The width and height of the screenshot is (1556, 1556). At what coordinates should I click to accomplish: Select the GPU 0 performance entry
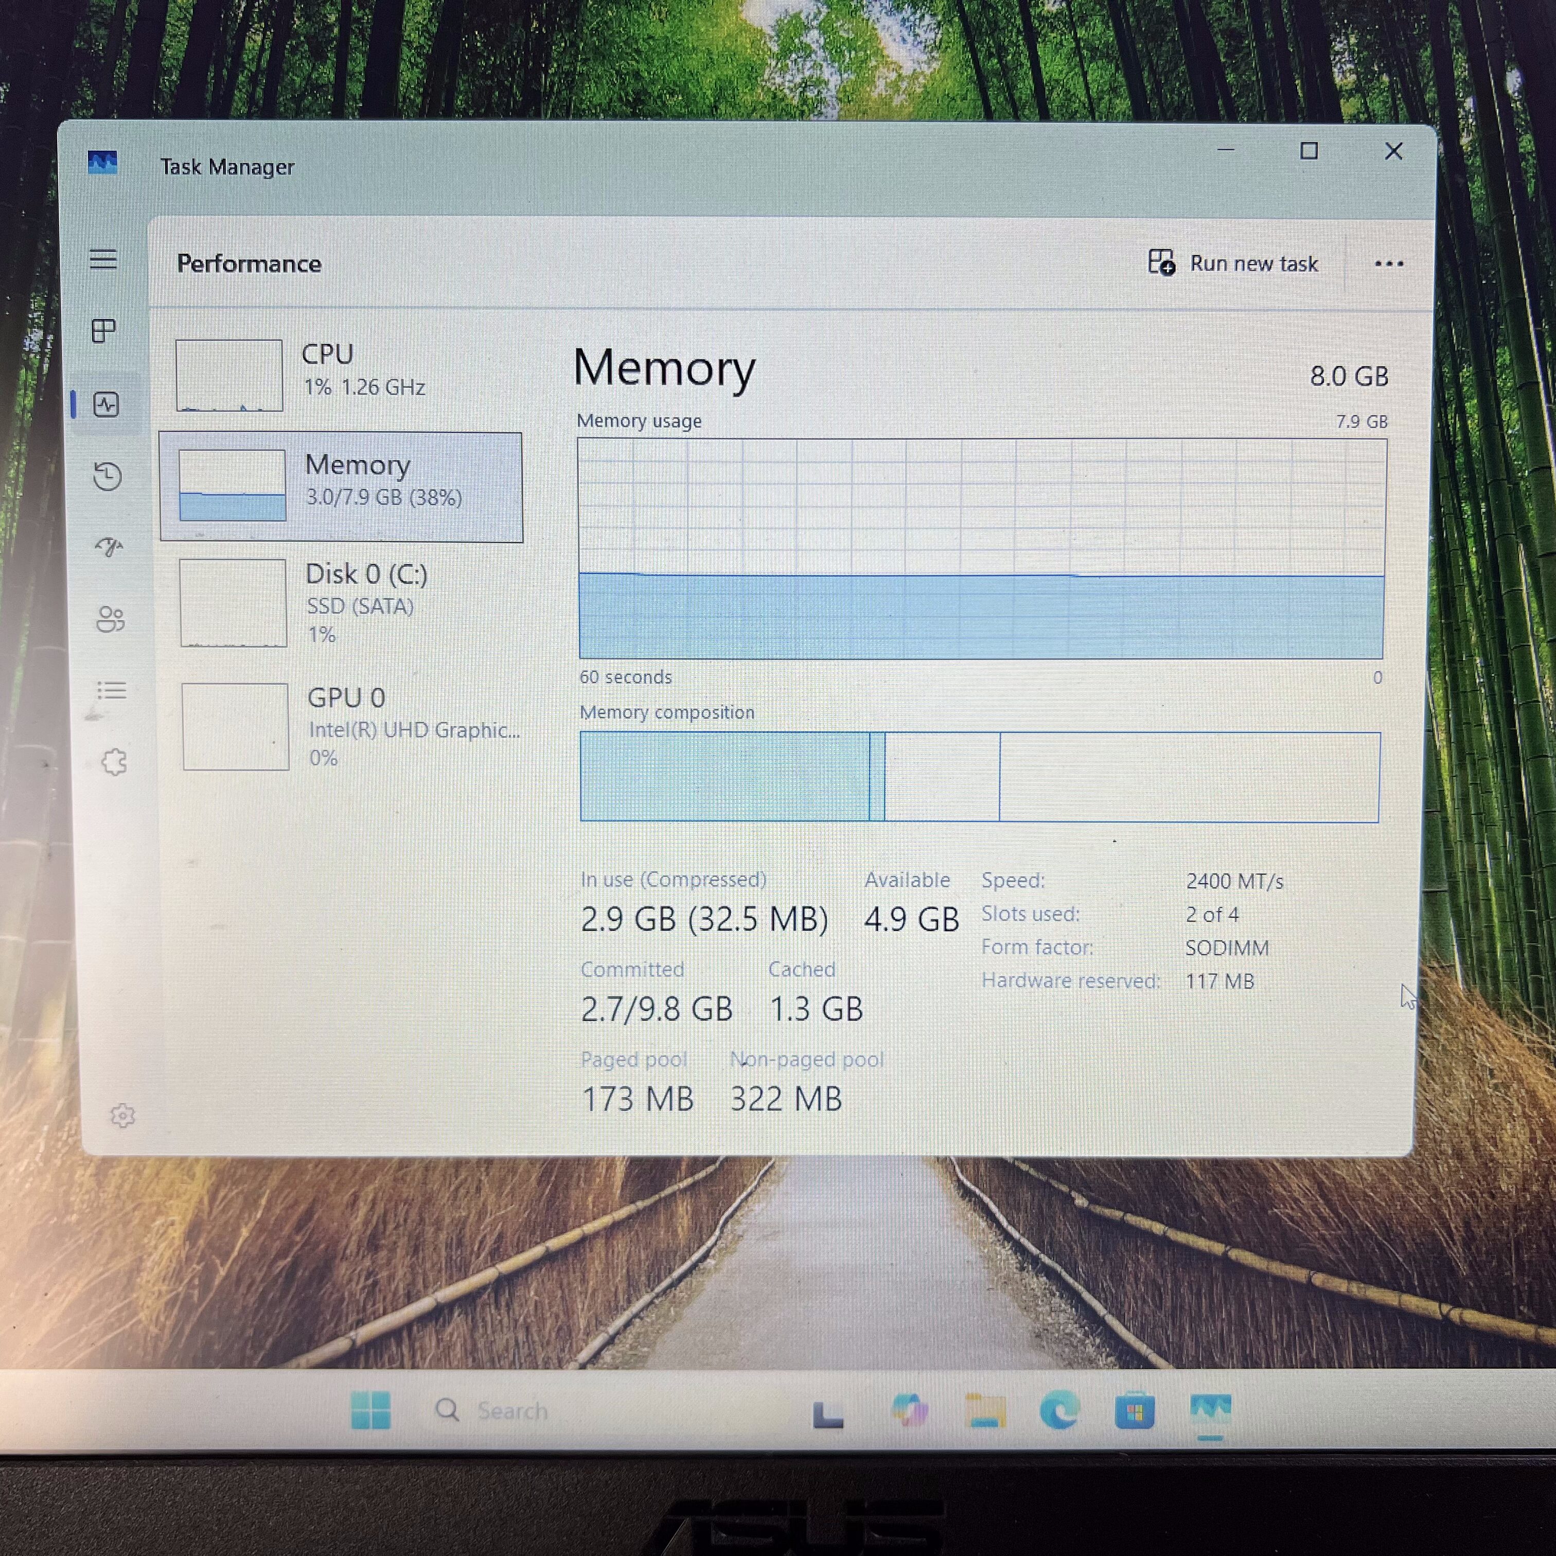344,727
